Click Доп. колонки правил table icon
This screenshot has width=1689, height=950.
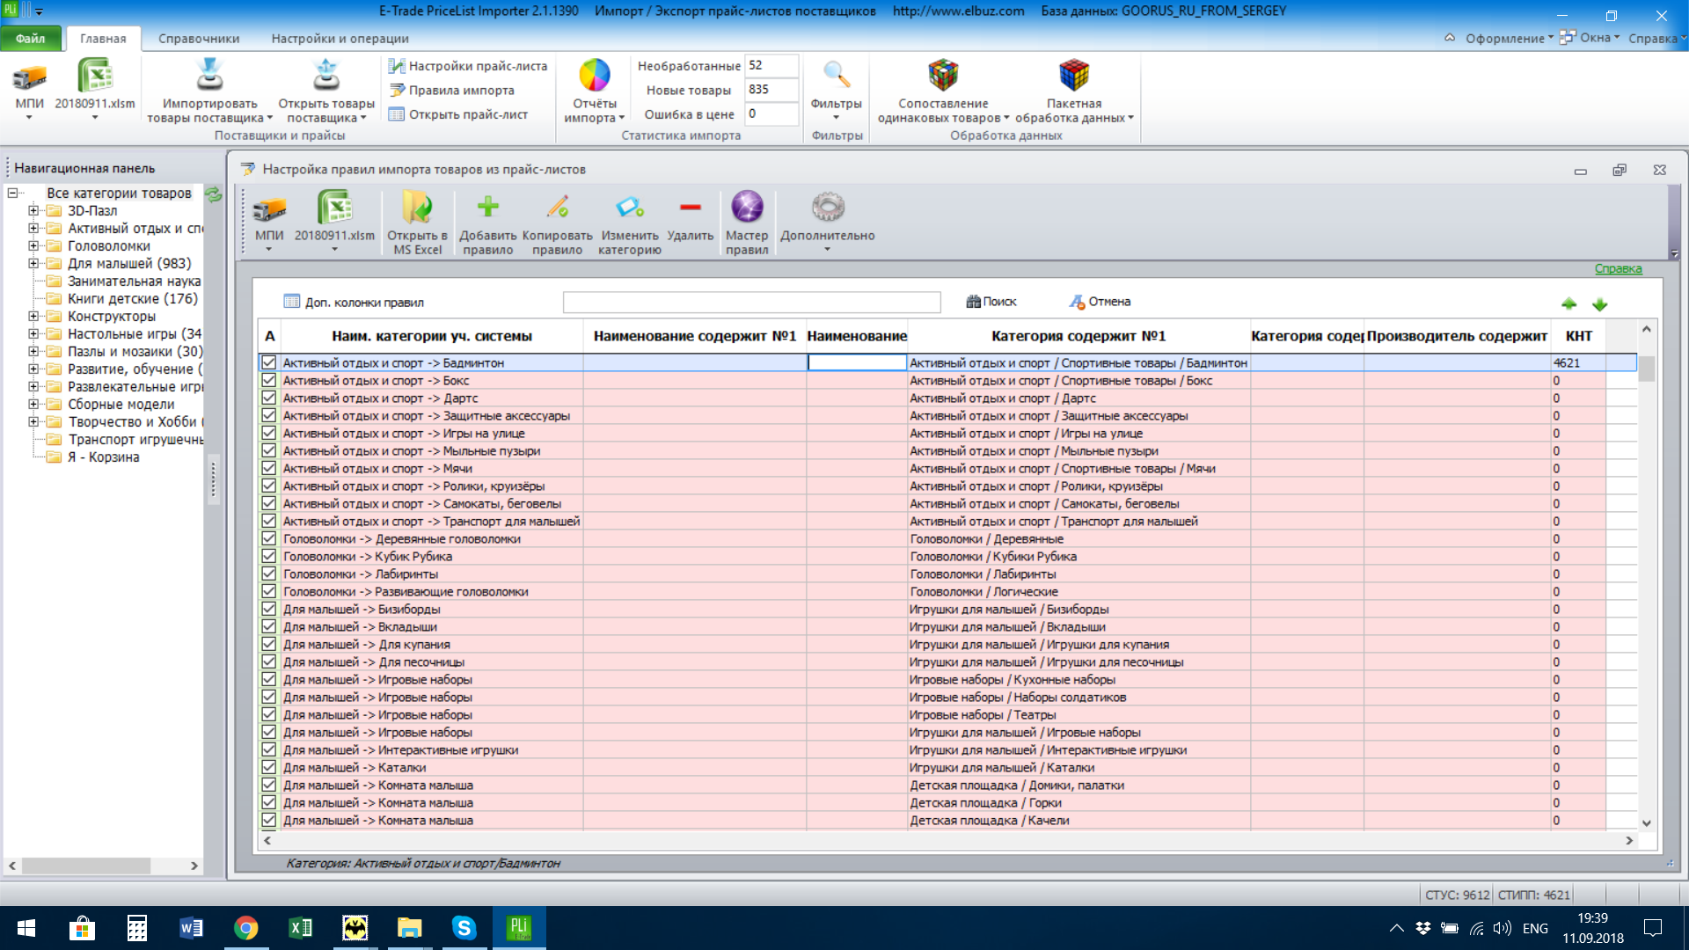(292, 302)
